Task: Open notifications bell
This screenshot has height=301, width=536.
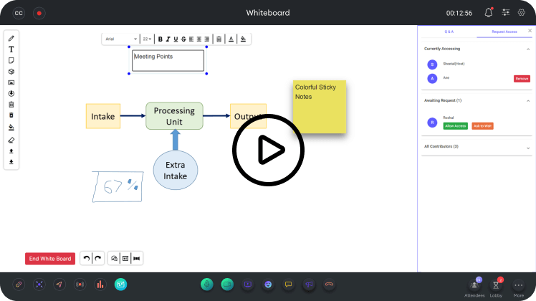Action: pyautogui.click(x=489, y=13)
